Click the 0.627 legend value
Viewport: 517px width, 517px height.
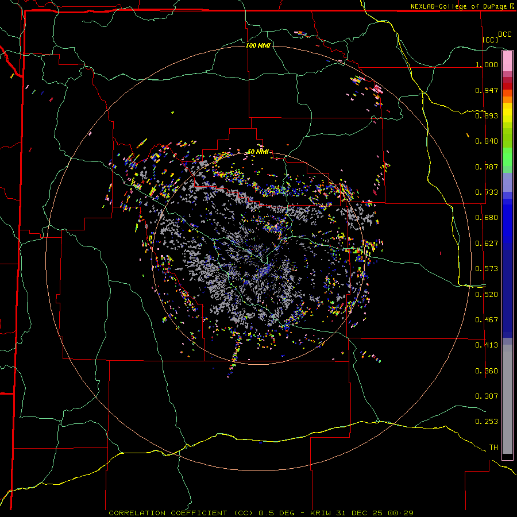pos(487,244)
